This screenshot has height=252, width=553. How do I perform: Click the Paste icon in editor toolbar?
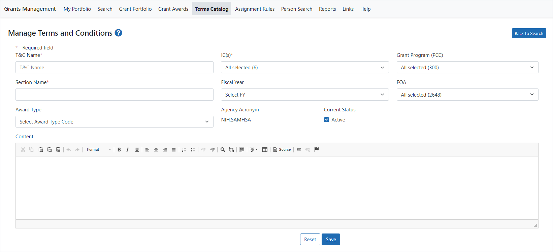(x=40, y=150)
